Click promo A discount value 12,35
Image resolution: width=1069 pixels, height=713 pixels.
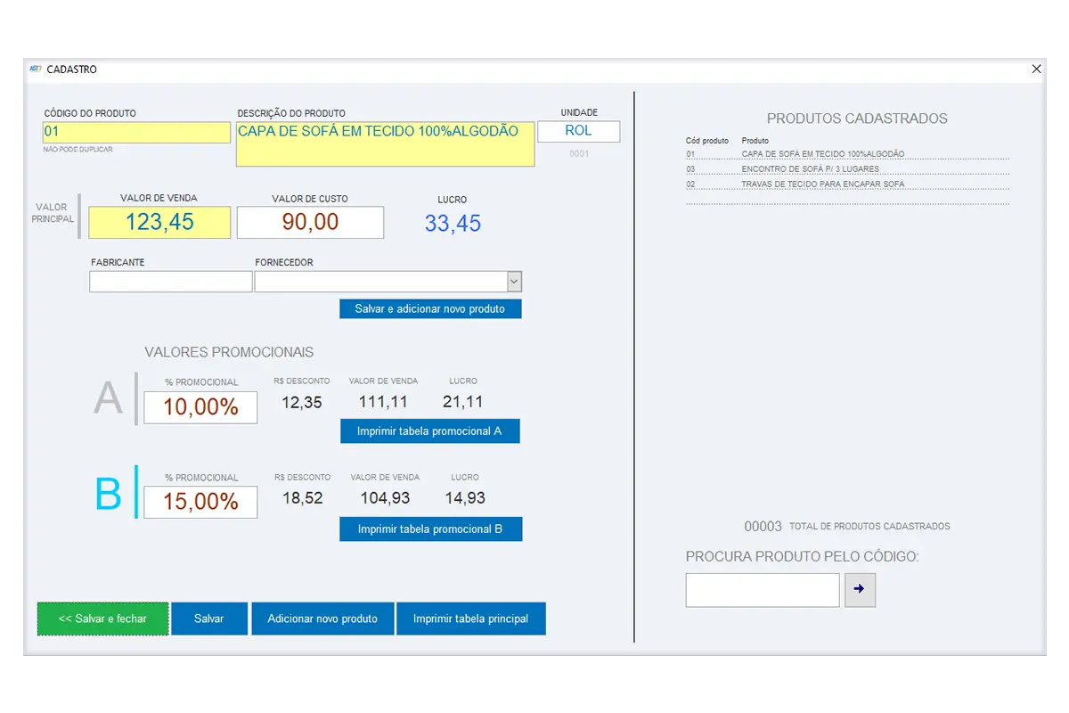[302, 403]
